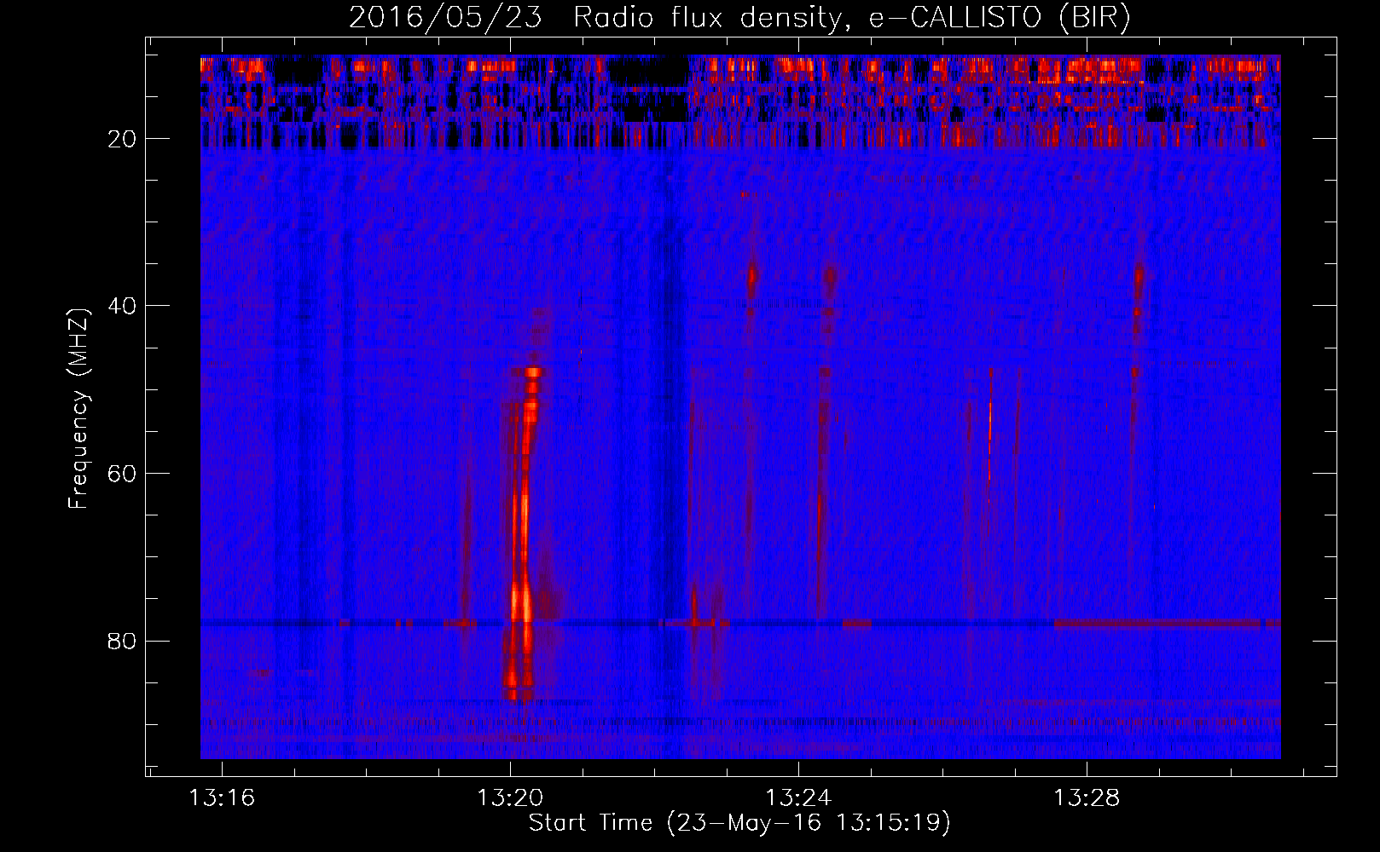Click the 13:28 time tick label
This screenshot has height=852, width=1380.
click(1087, 798)
